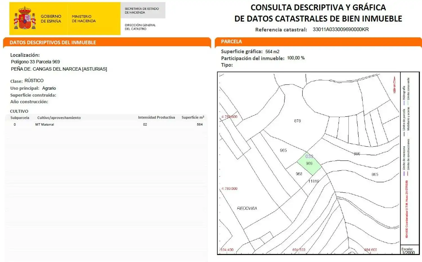The height and width of the screenshot is (262, 422).
Task: Click coordinate label '694.600' at map bottom
Action: point(370,250)
